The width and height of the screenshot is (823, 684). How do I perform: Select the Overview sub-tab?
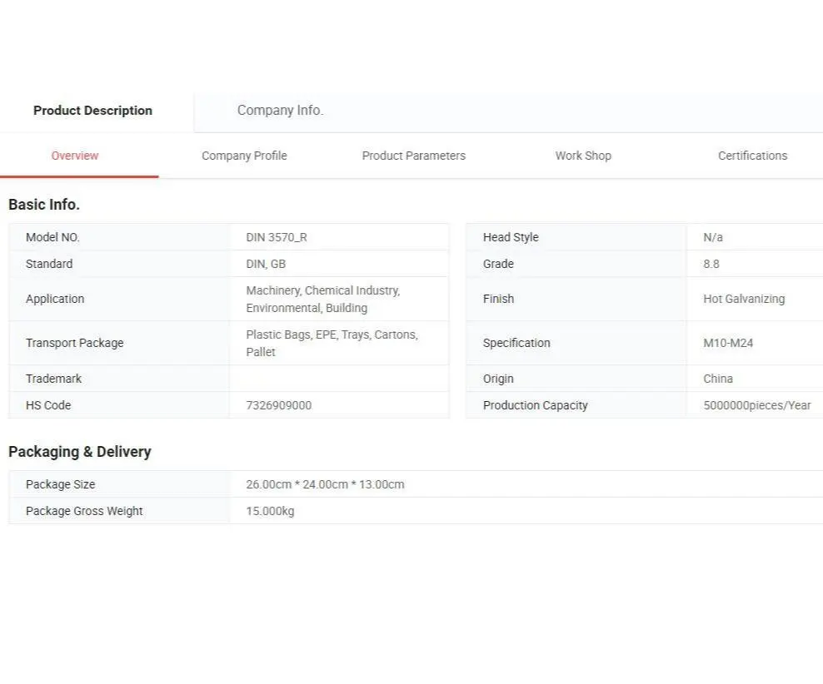click(x=75, y=156)
